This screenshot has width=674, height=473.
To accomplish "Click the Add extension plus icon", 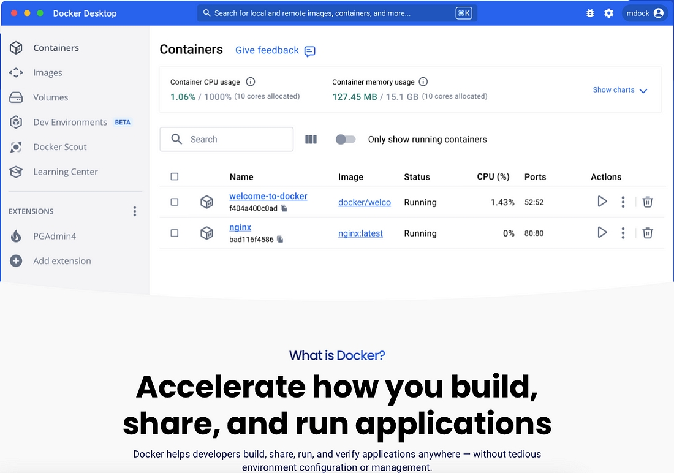I will (16, 261).
